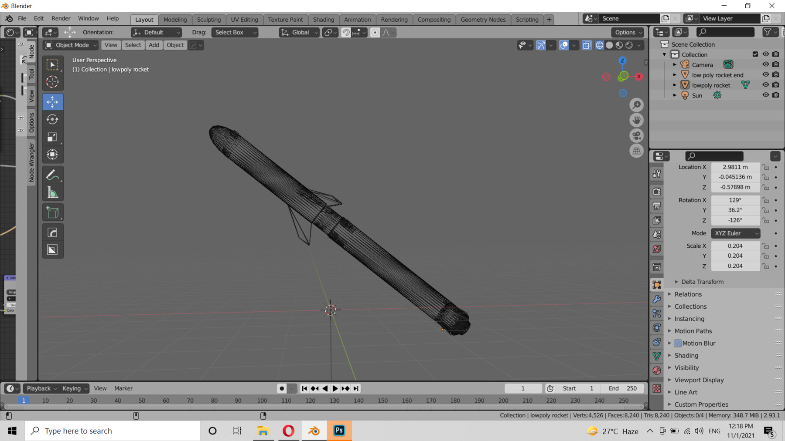
Task: Open the Modifier Properties wrench tab
Action: (656, 299)
